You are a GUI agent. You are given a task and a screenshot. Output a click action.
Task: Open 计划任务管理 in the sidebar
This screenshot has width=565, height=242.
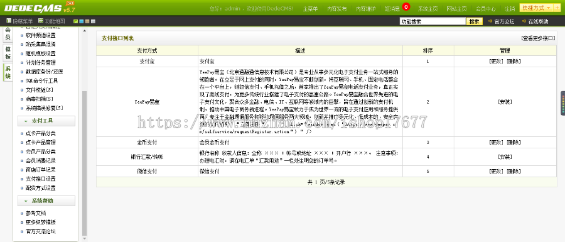[40, 62]
